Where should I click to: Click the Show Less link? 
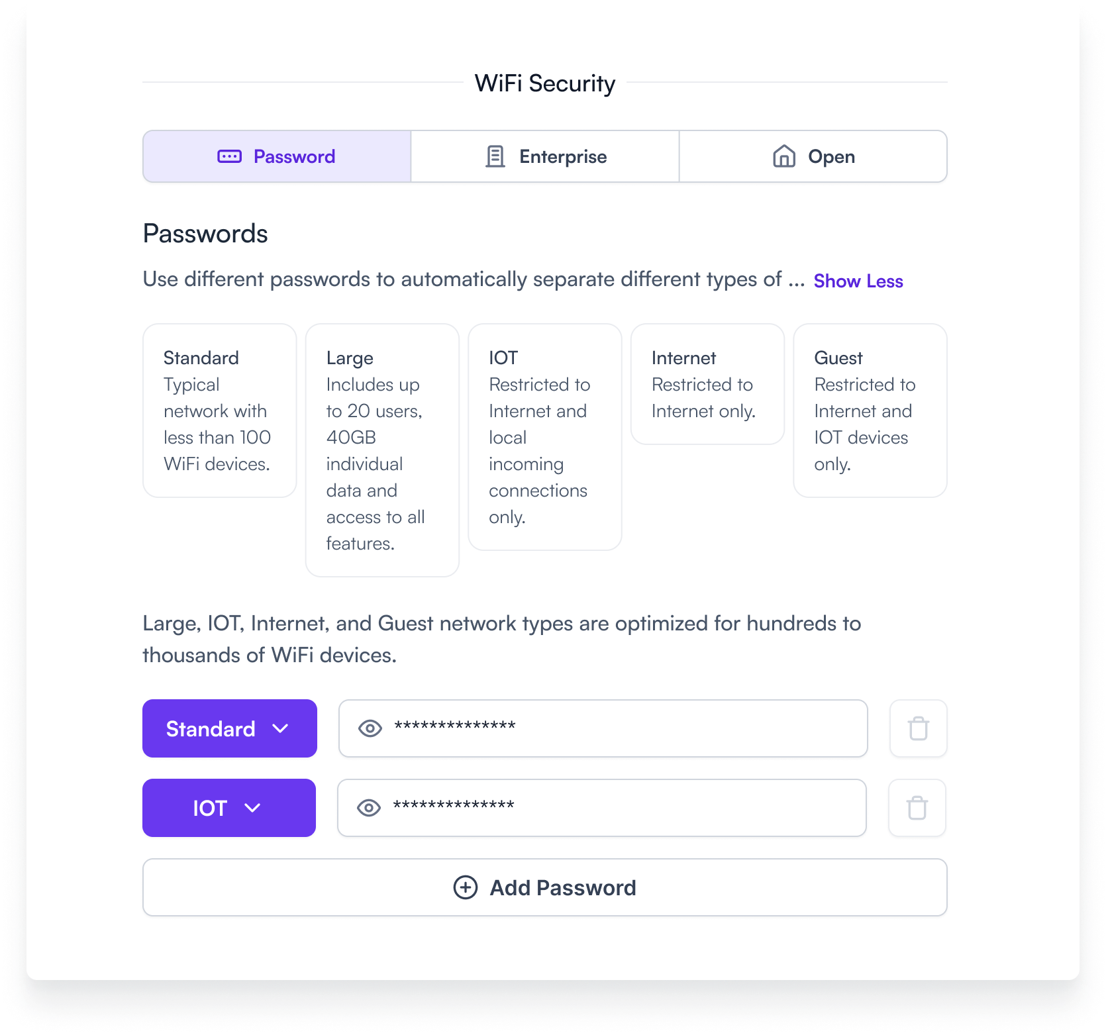click(858, 281)
